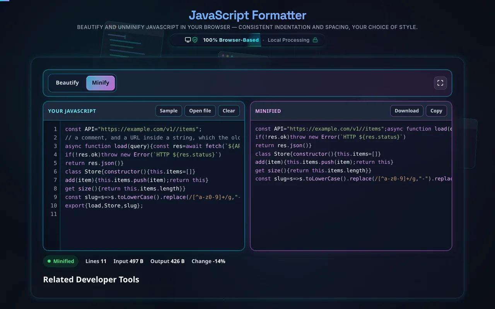
Task: Click the monitor icon in the badge
Action: point(188,40)
